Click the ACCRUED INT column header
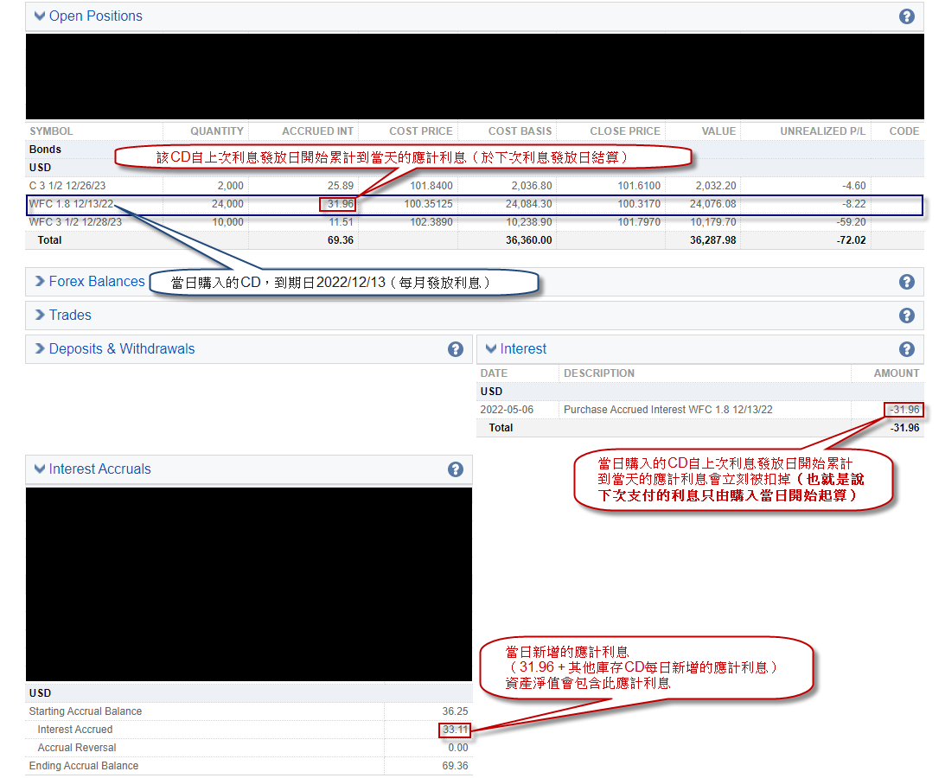This screenshot has height=778, width=945. coord(317,131)
